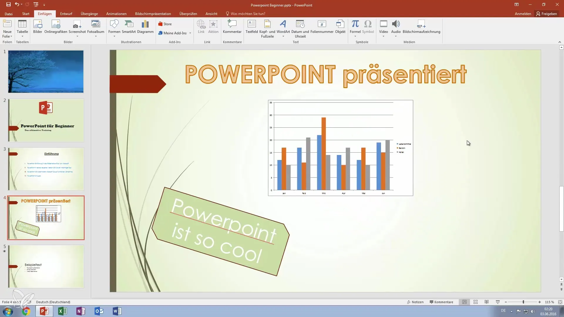Fit slide to current window
Viewport: 564px width, 317px height.
tap(560, 302)
